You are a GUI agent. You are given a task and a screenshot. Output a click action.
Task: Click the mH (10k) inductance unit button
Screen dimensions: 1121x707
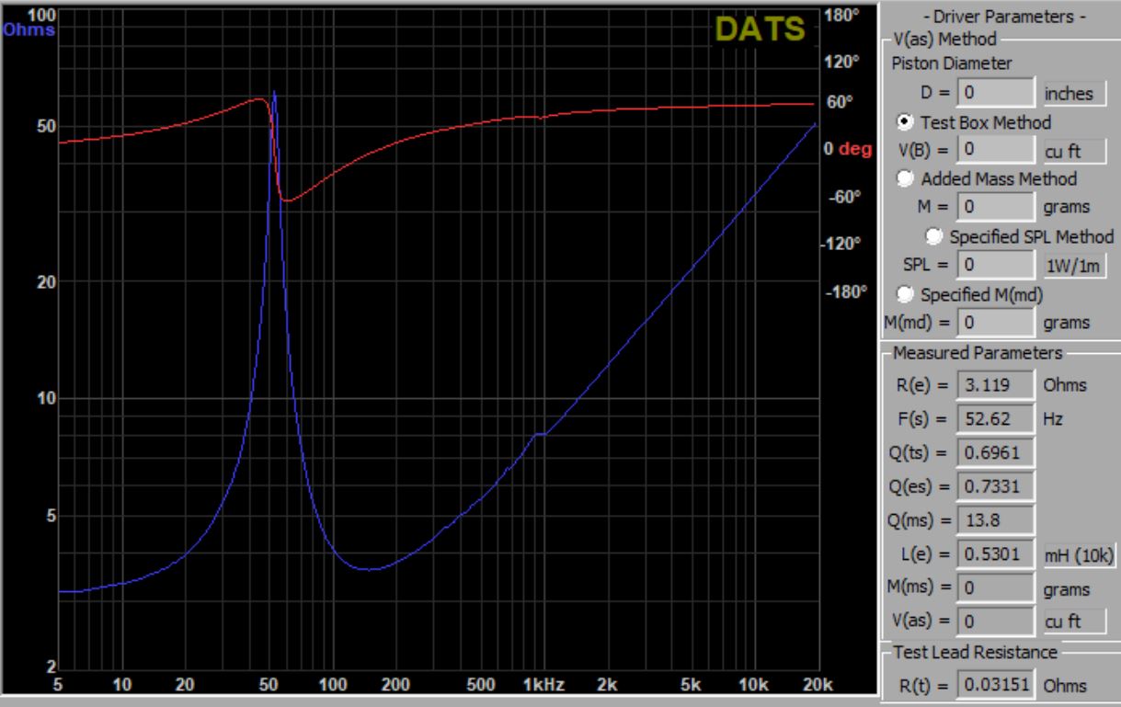[1080, 555]
